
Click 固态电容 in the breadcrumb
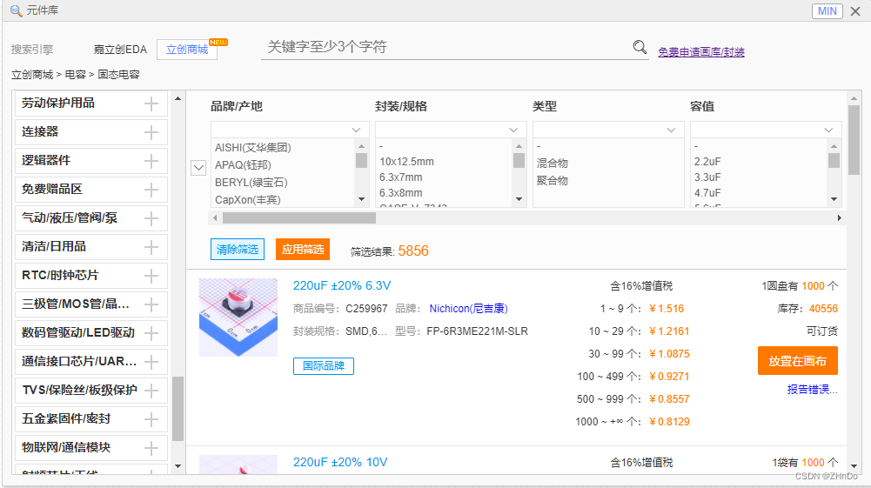[118, 75]
